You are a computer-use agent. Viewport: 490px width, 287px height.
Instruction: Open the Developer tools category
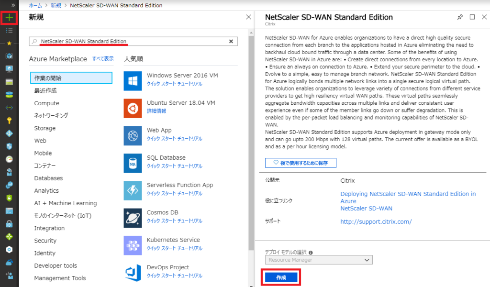click(56, 265)
